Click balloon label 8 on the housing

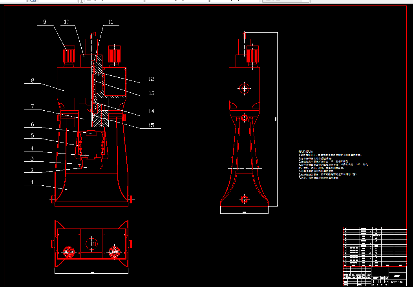pos(32,80)
